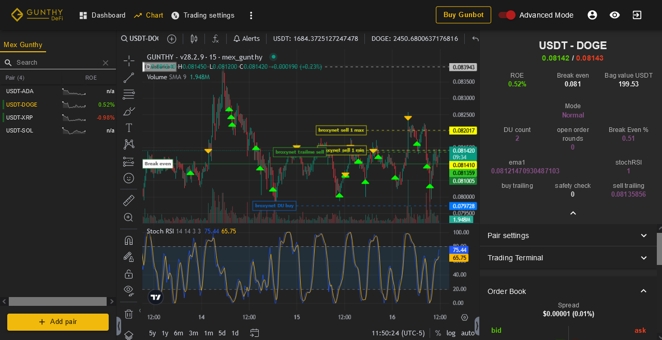Toggle the auto scale option
The image size is (662, 340).
(x=468, y=333)
